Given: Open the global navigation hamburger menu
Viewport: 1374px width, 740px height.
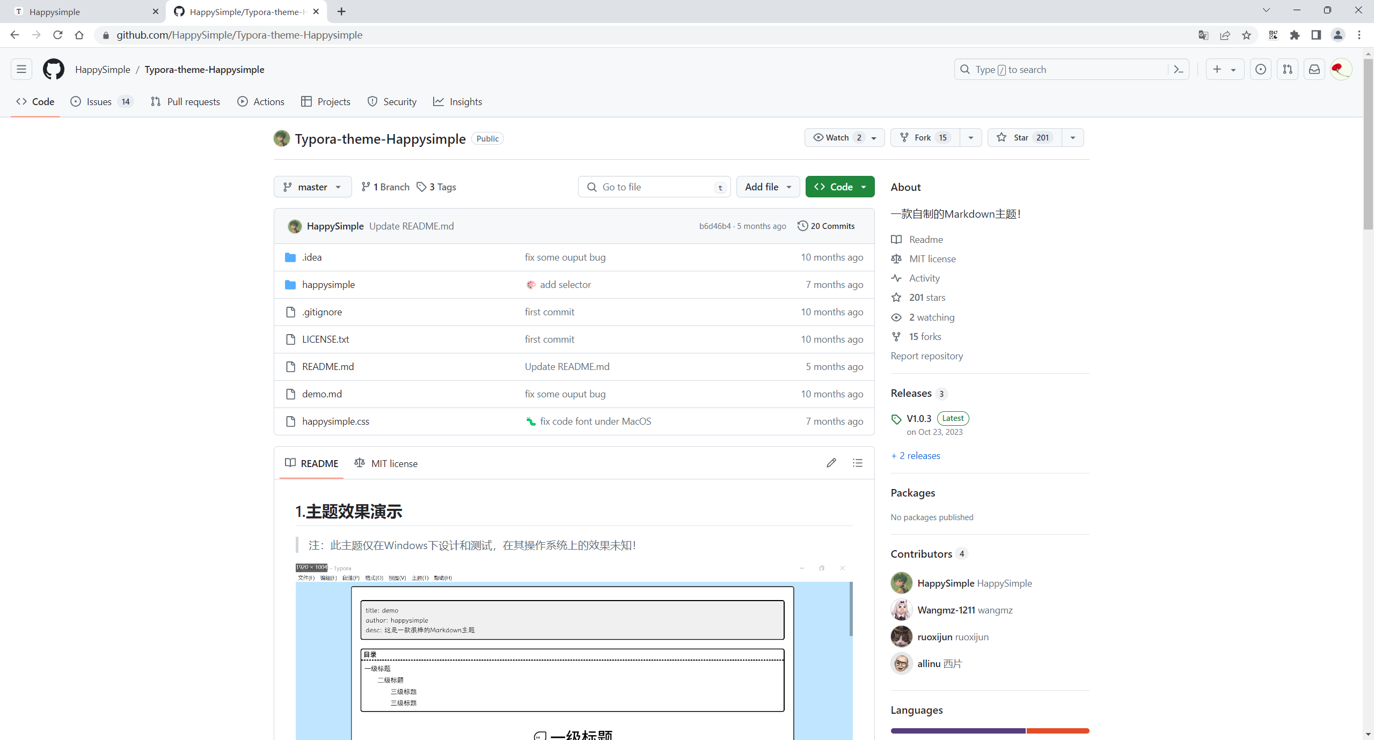Looking at the screenshot, I should [21, 69].
